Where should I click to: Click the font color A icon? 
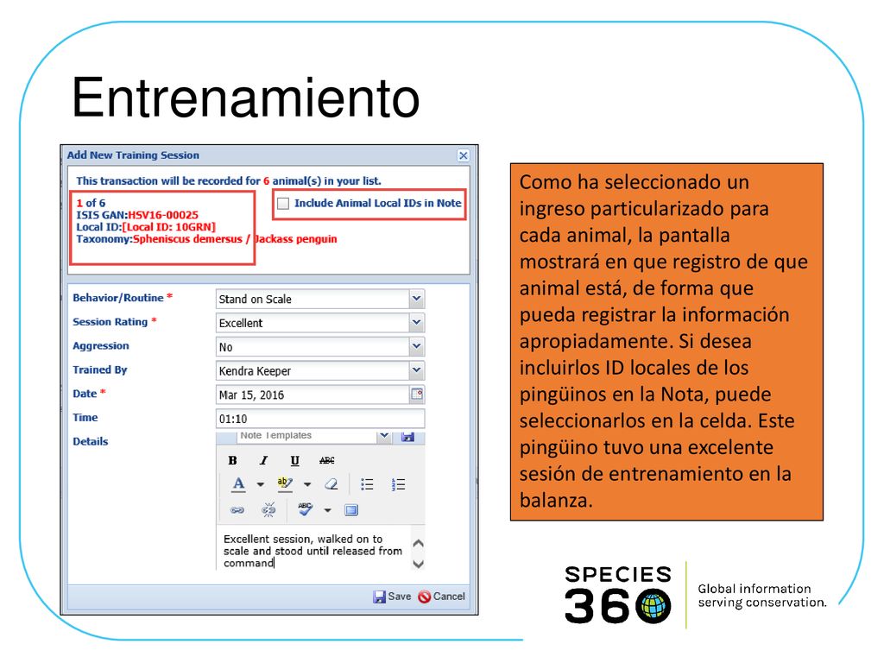coord(239,484)
